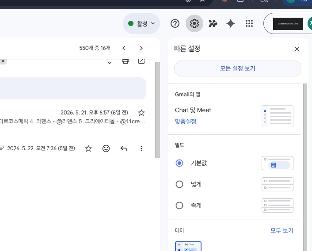Select 기본값 density radio button
The image size is (312, 251).
coord(179,163)
